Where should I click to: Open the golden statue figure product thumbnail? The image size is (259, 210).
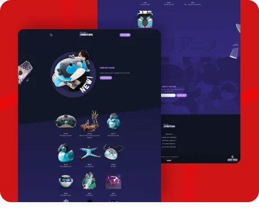90,121
